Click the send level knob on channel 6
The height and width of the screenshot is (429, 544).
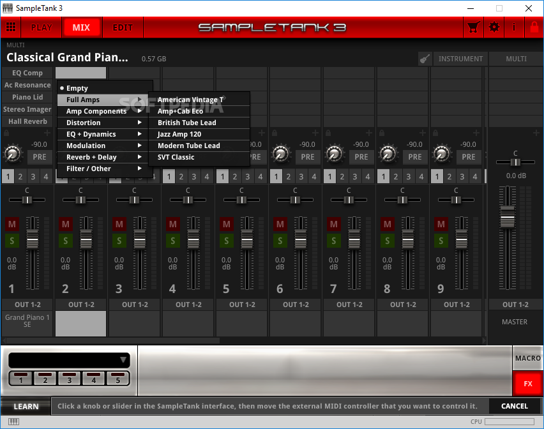point(281,154)
